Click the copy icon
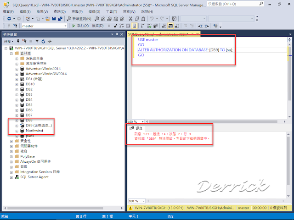Viewport: 294px width, 220px height. click(x=137, y=19)
